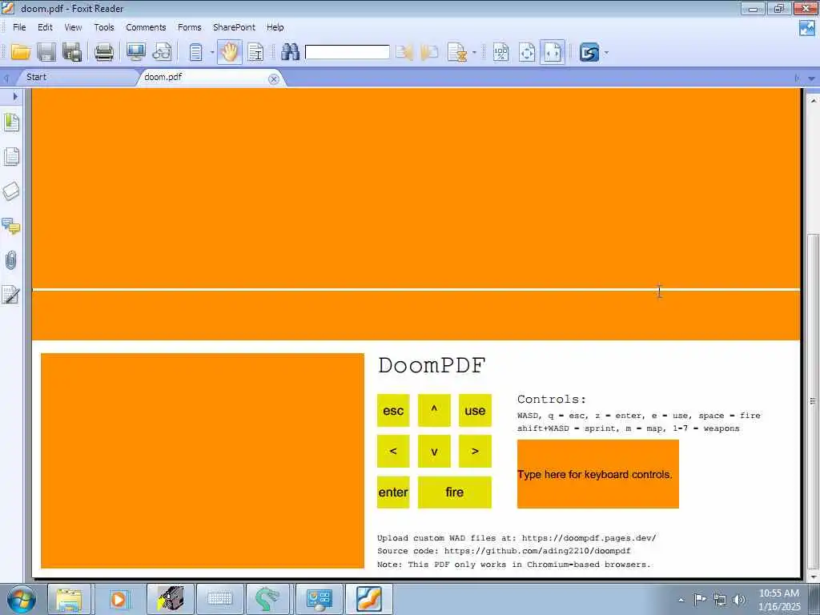The width and height of the screenshot is (820, 615).
Task: Click the find previous arrow icon
Action: coord(404,52)
